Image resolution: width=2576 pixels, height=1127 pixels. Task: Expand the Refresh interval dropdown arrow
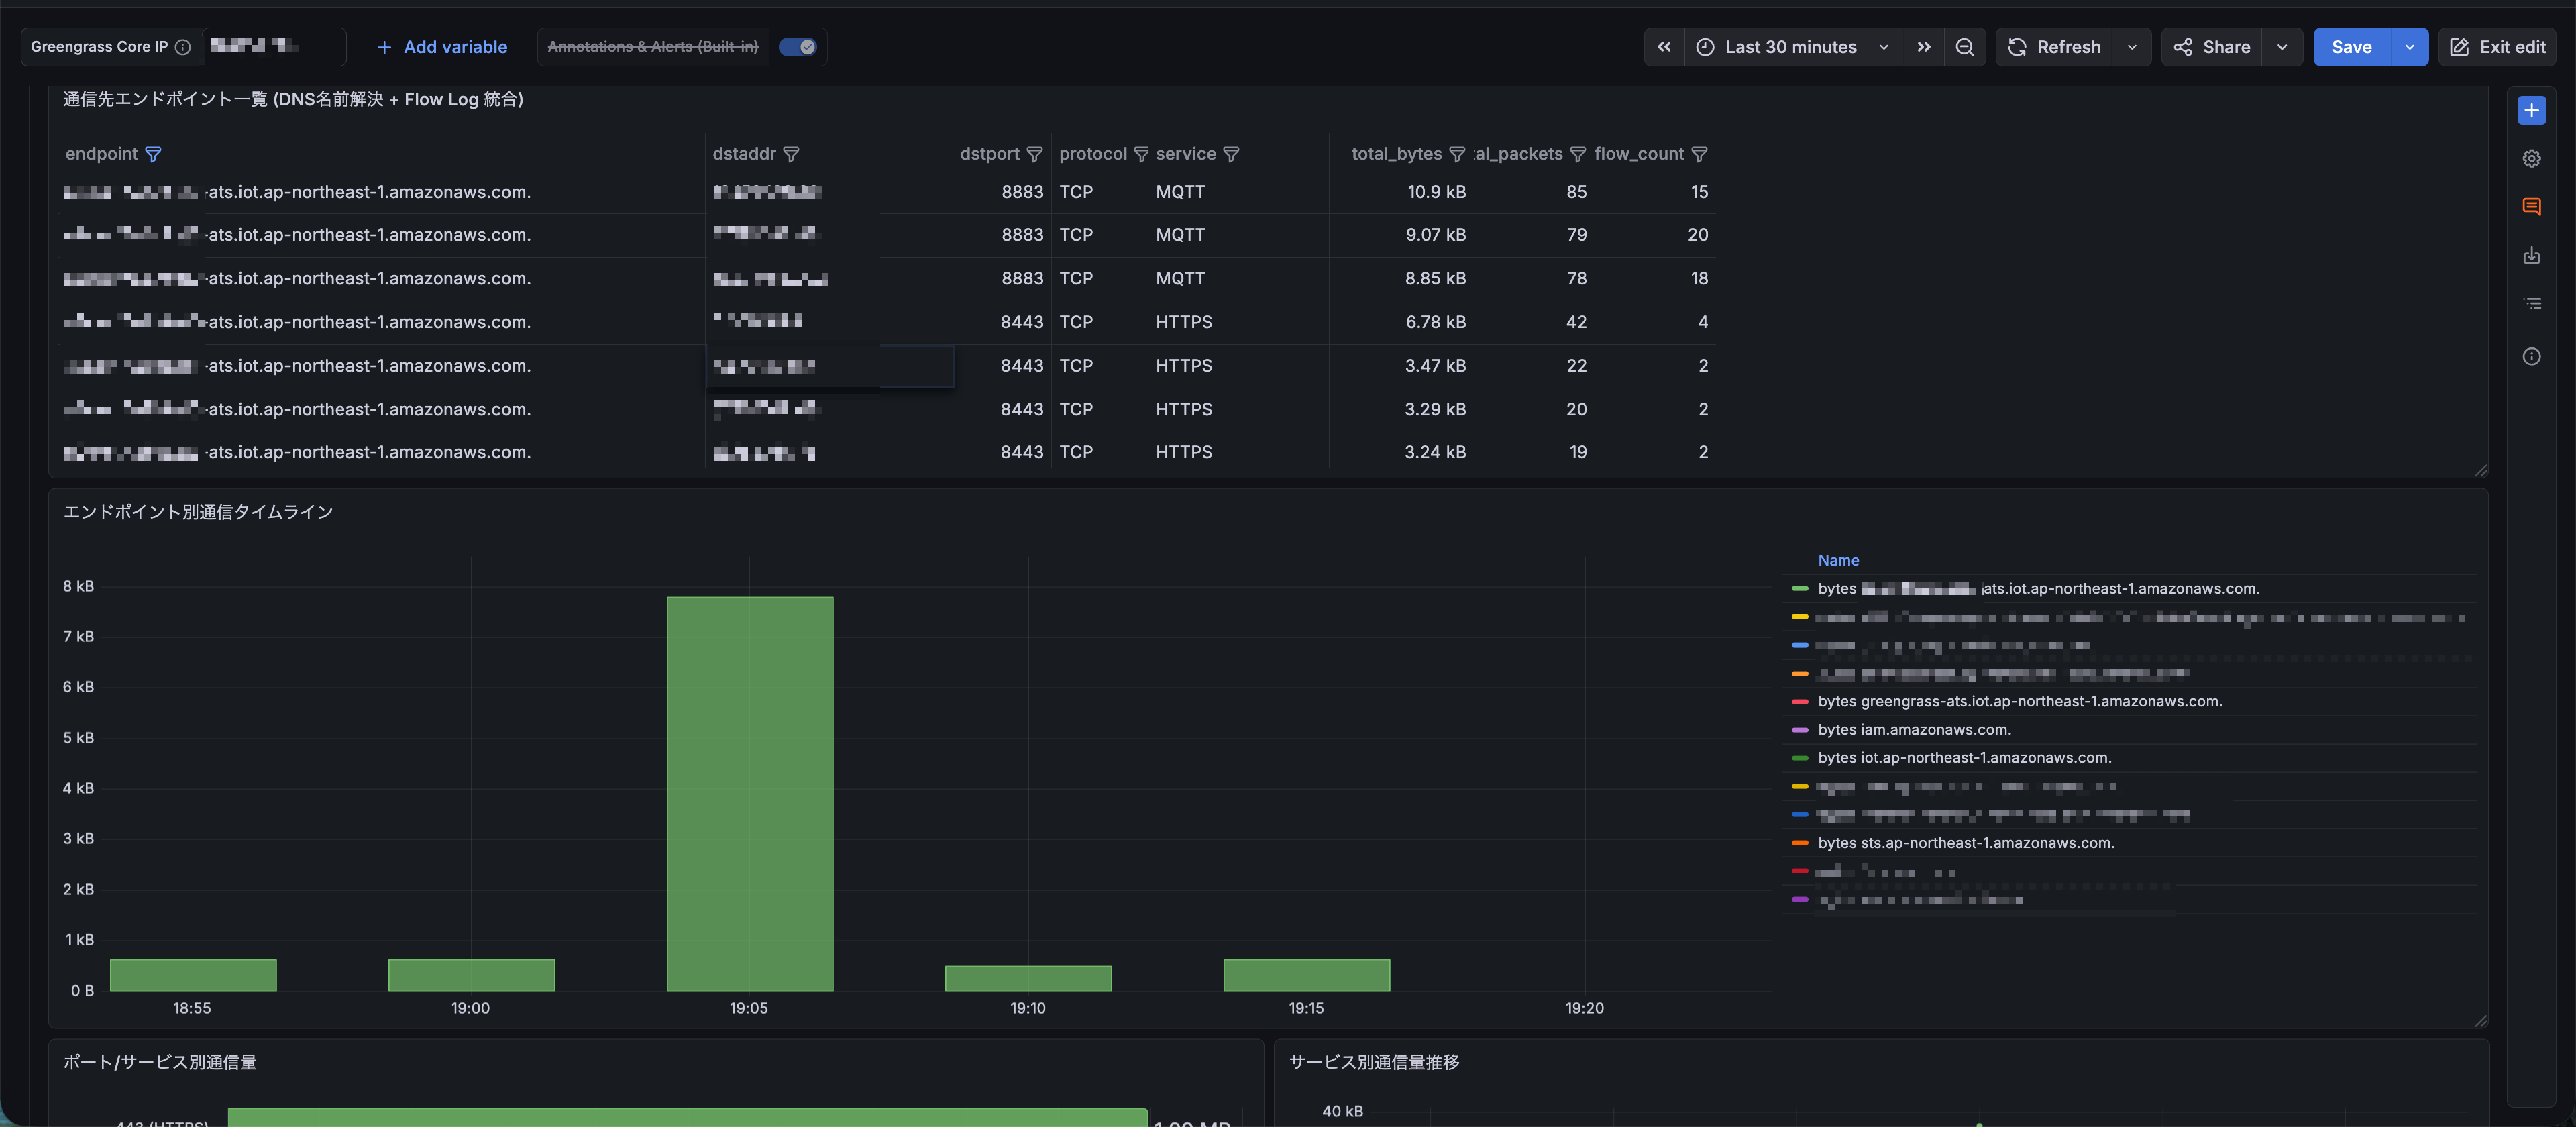pyautogui.click(x=2132, y=47)
